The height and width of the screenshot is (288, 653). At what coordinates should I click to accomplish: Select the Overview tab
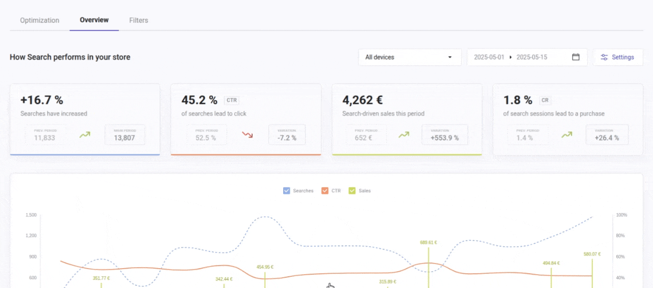[x=94, y=20]
